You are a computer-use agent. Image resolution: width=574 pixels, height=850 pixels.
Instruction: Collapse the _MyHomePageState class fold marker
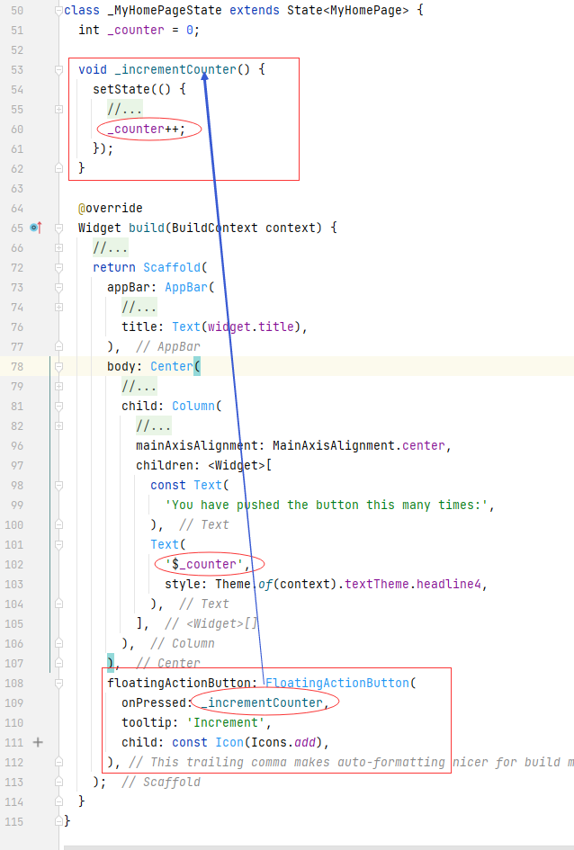58,10
